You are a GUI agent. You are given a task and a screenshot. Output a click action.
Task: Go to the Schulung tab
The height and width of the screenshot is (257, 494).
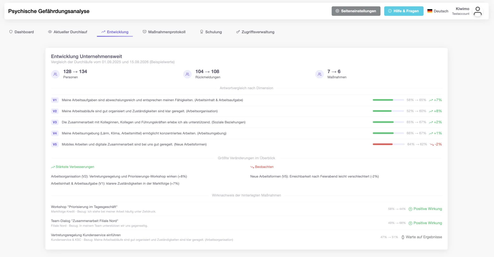[211, 32]
